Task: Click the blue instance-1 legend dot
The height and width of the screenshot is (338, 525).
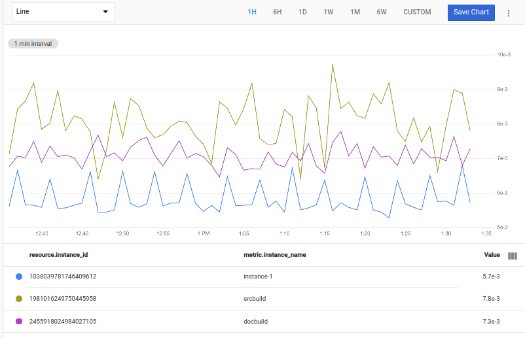Action: pyautogui.click(x=18, y=277)
